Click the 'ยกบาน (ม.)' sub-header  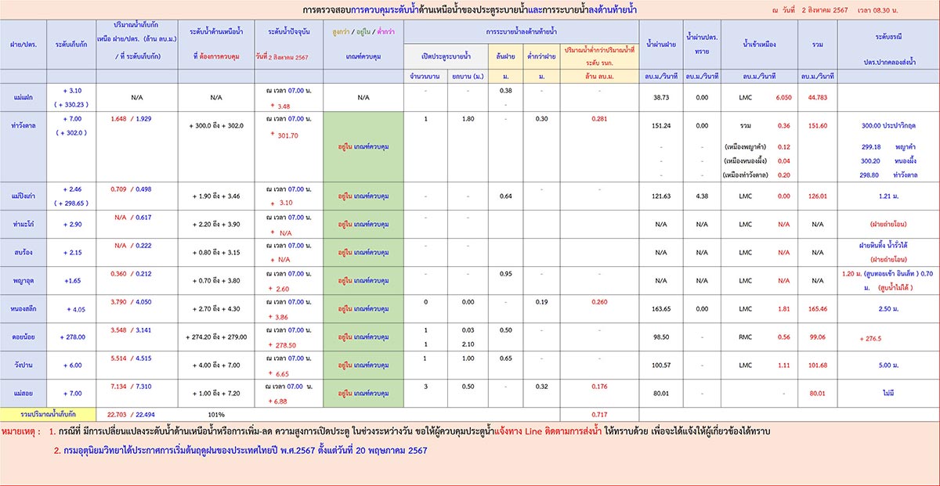coord(468,75)
